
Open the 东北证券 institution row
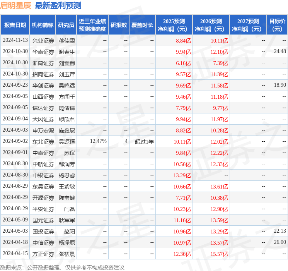click(x=43, y=142)
